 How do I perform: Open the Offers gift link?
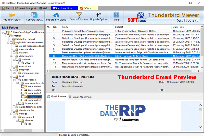pyautogui.click(x=85, y=8)
